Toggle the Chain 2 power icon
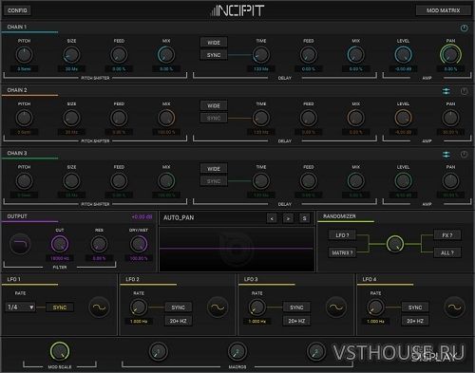This screenshot has height=373, width=475. pos(464,91)
